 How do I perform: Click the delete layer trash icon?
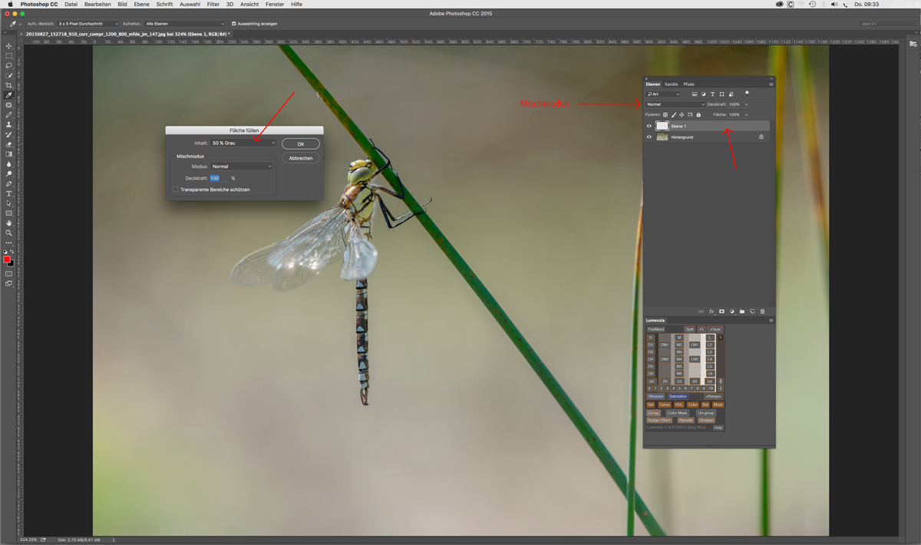click(762, 312)
